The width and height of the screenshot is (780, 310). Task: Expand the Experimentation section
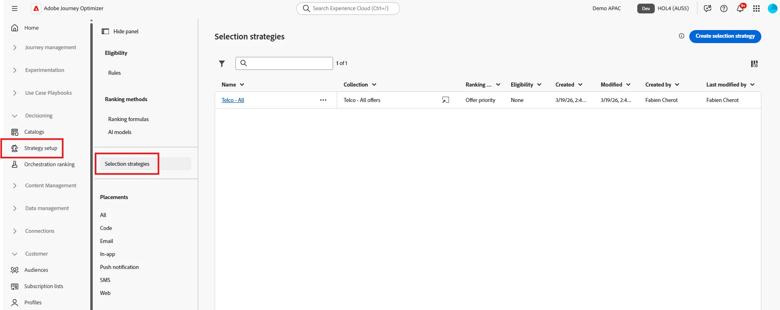pos(44,70)
